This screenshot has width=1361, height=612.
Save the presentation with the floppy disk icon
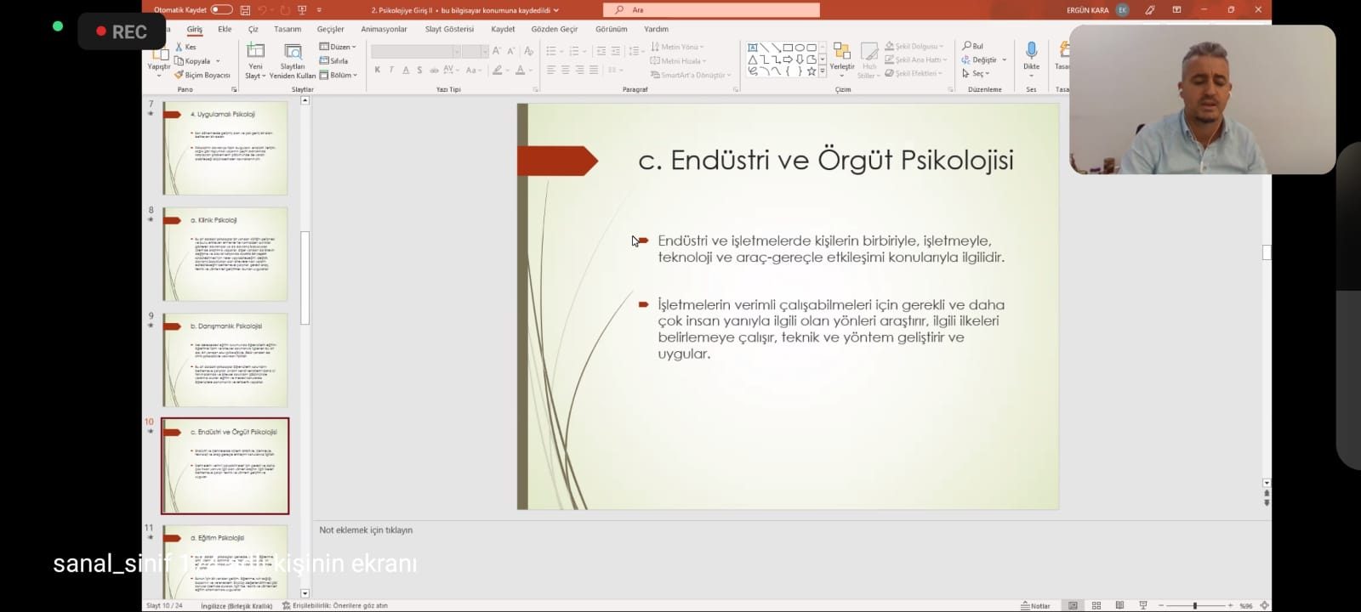pos(245,10)
